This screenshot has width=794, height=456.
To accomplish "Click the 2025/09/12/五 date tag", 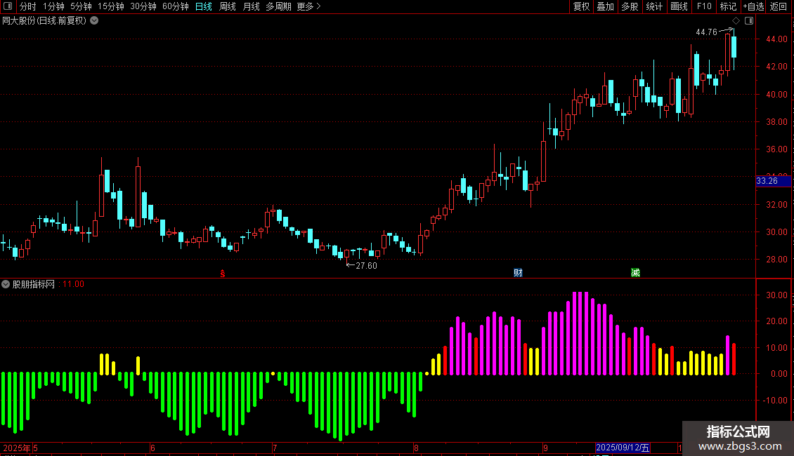I will (623, 448).
